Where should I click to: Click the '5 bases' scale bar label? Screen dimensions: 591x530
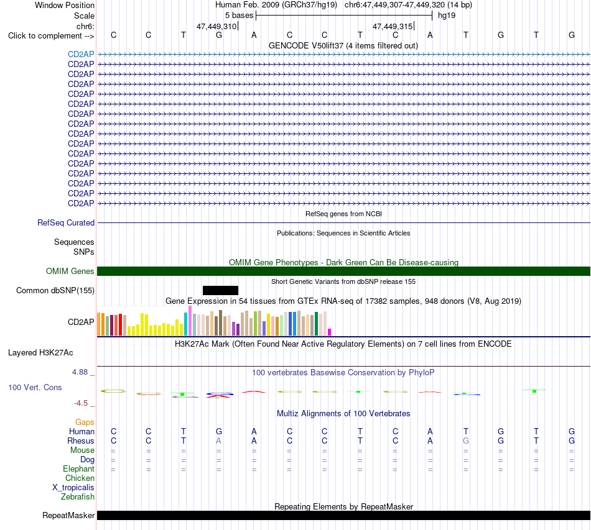tap(239, 16)
